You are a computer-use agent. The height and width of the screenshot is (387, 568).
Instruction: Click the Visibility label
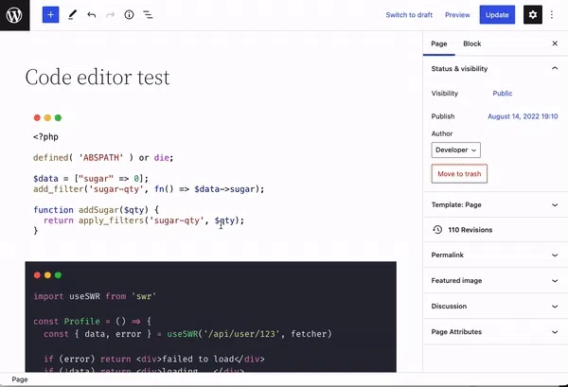coord(445,94)
